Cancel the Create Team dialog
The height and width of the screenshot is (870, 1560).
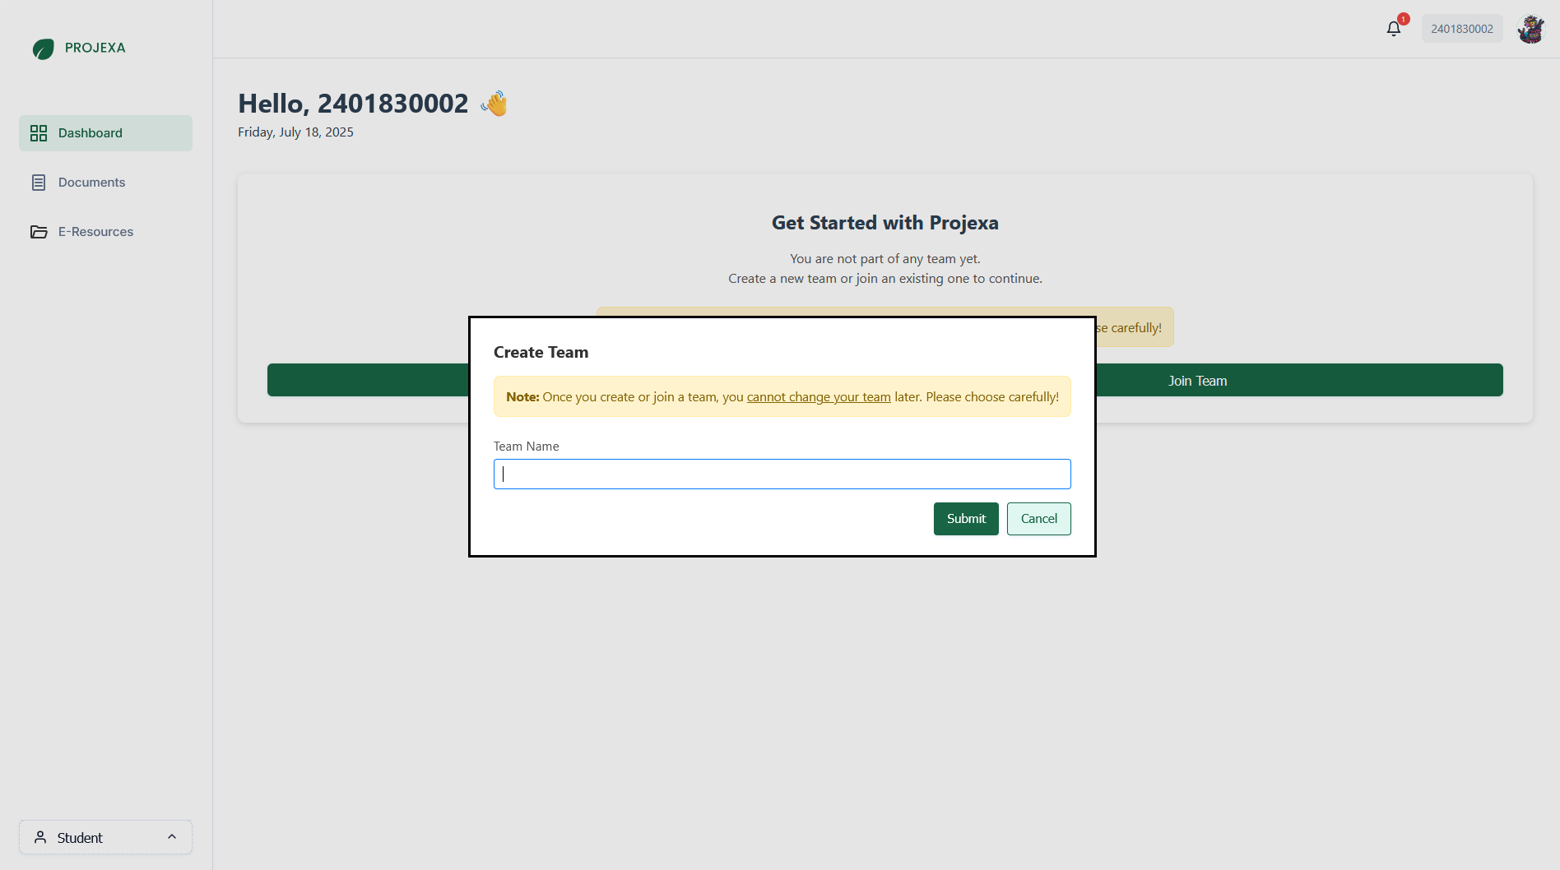click(x=1038, y=518)
